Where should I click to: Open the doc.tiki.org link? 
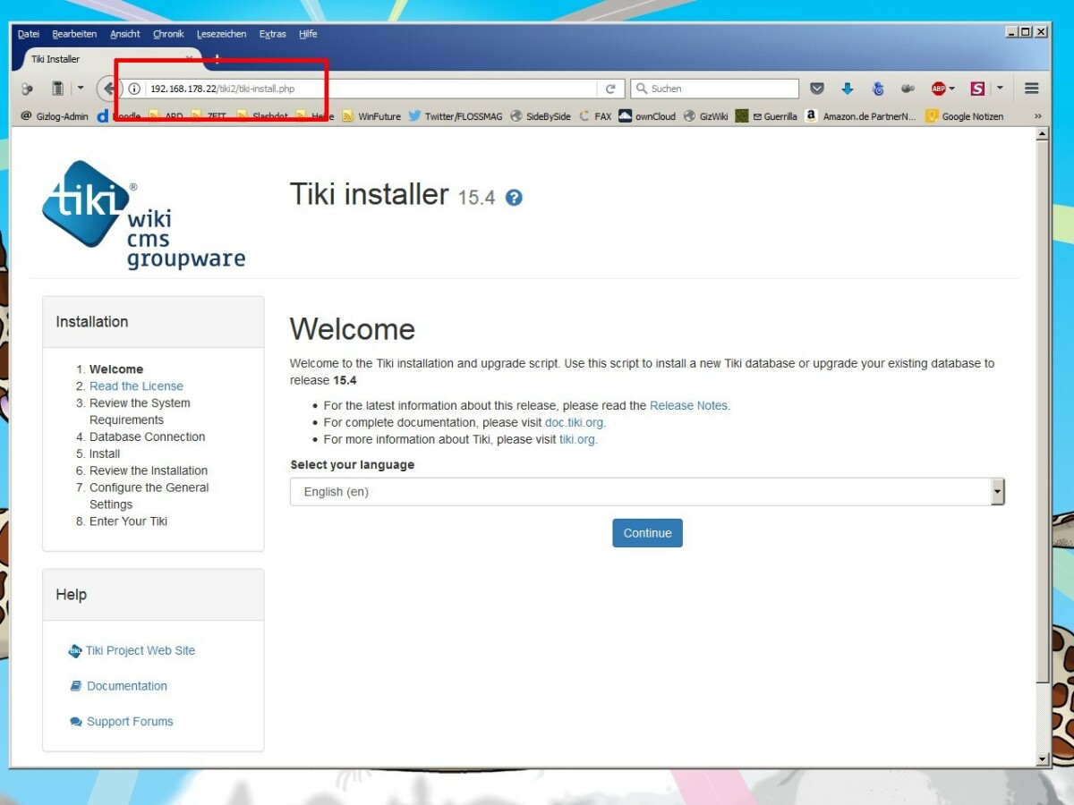(574, 422)
